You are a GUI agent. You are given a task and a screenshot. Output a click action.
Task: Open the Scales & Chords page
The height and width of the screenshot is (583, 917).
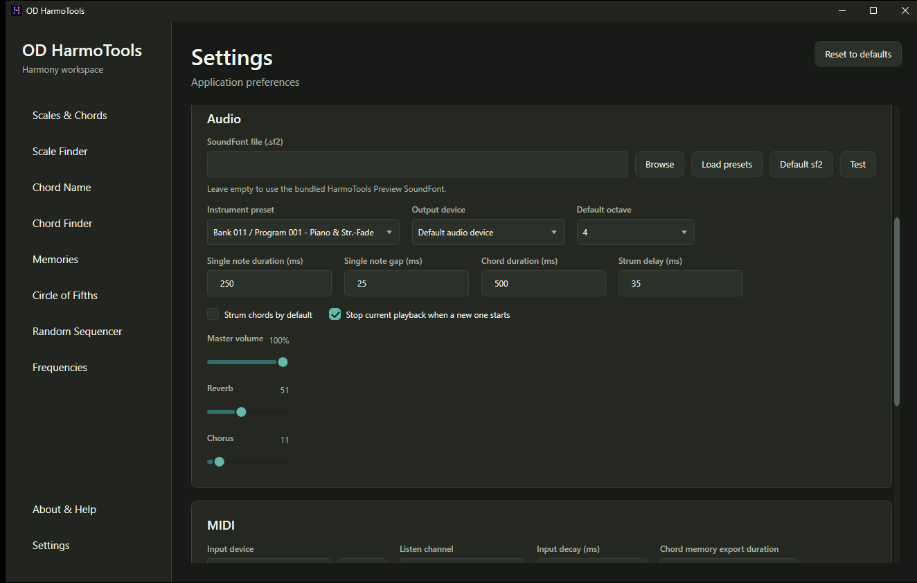click(70, 116)
